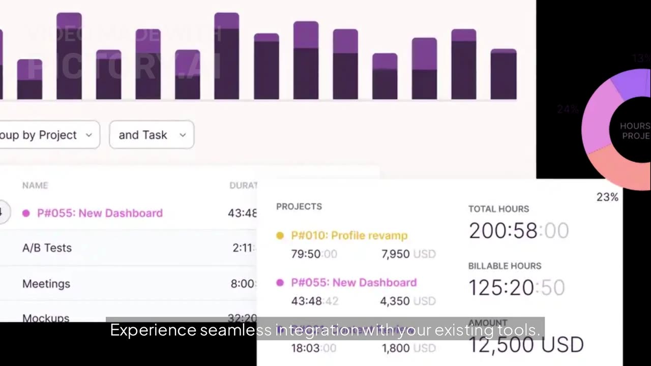Click the TOTAL HOURS label
The height and width of the screenshot is (366, 651).
tap(498, 209)
